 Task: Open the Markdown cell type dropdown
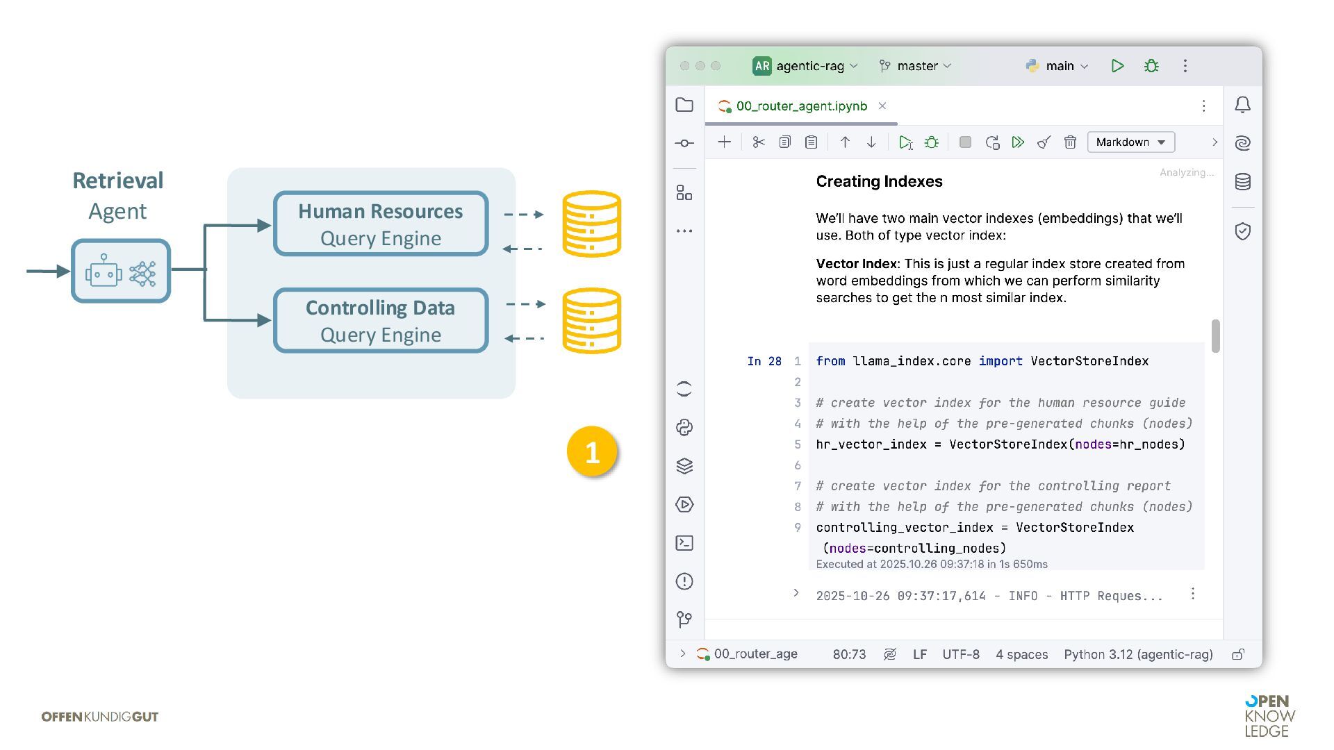(1130, 142)
